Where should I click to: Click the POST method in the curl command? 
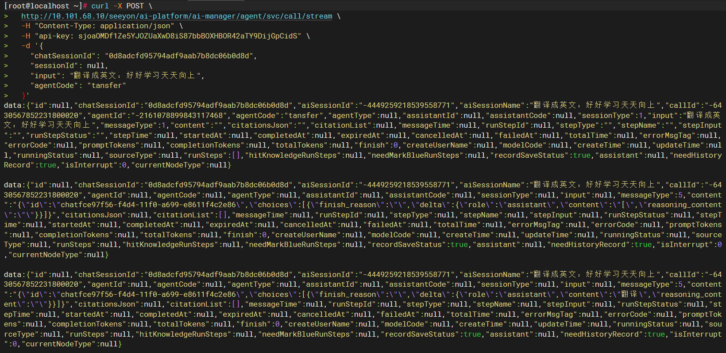pos(135,6)
